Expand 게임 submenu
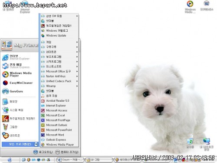217x163 pixels. pyautogui.click(x=59, y=42)
